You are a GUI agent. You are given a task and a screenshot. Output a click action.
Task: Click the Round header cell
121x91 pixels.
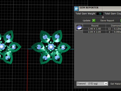94,26
